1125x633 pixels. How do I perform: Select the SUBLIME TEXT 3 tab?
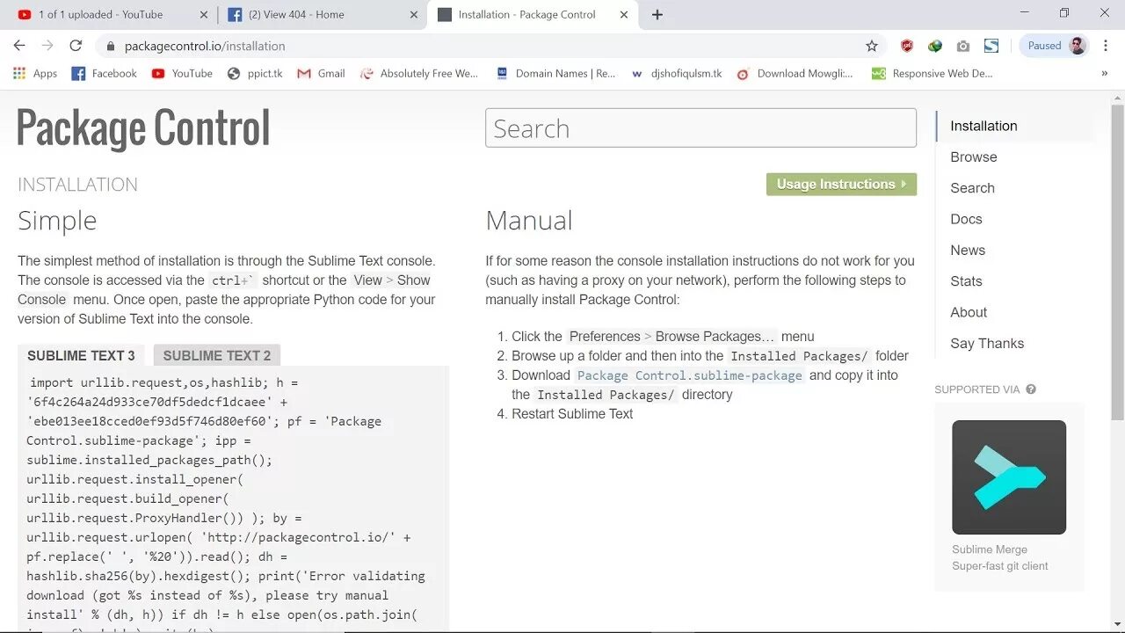81,355
